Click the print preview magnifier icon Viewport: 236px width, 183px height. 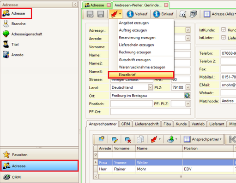[x=182, y=14]
